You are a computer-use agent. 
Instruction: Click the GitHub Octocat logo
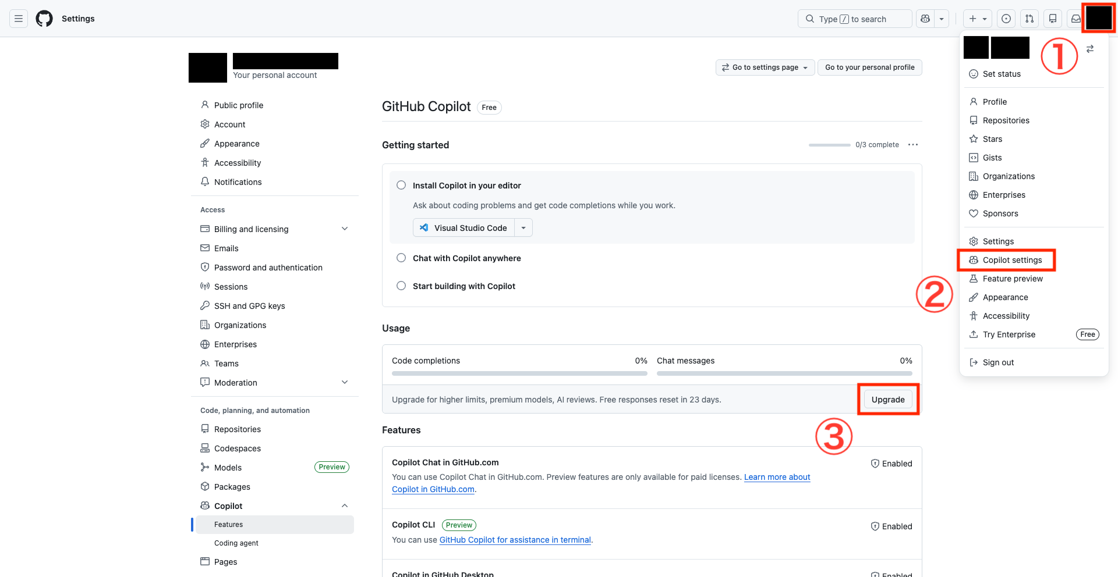click(x=44, y=19)
